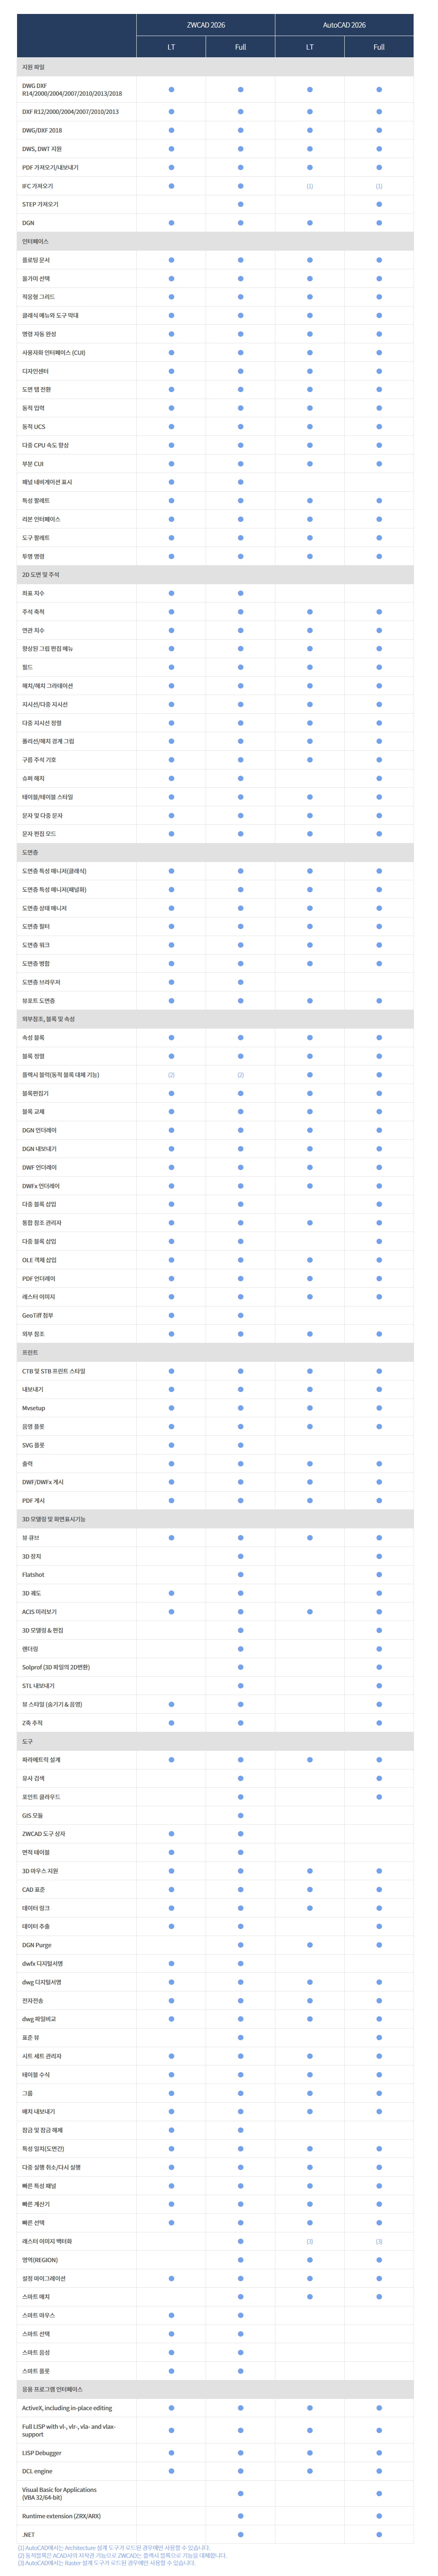This screenshot has height=2576, width=438.
Task: Click the ACIS 미리보기 row label
Action: pyautogui.click(x=40, y=1612)
